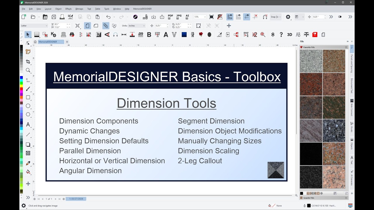Viewport: 374px width, 210px height.
Task: Toggle apply layout to current page only
Action: pyautogui.click(x=114, y=26)
